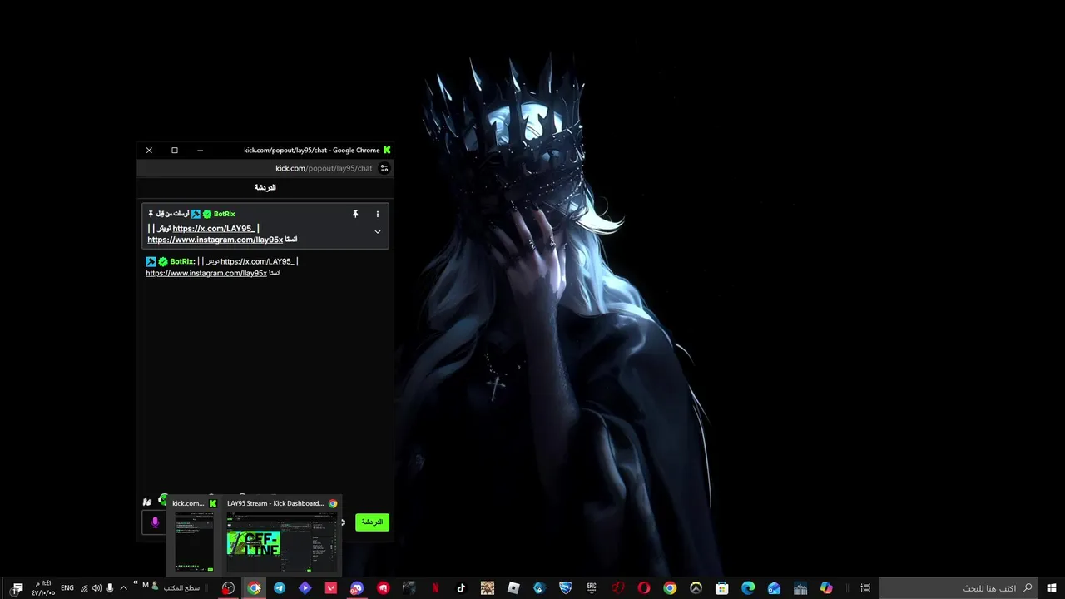Open Netflix from taskbar
Viewport: 1065px width, 599px height.
[x=434, y=588]
